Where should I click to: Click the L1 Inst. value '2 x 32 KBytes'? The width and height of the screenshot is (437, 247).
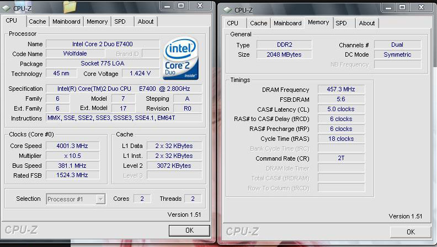pyautogui.click(x=174, y=156)
